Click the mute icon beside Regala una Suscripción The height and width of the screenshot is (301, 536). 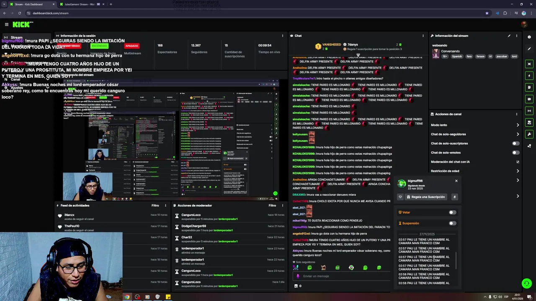tap(454, 197)
